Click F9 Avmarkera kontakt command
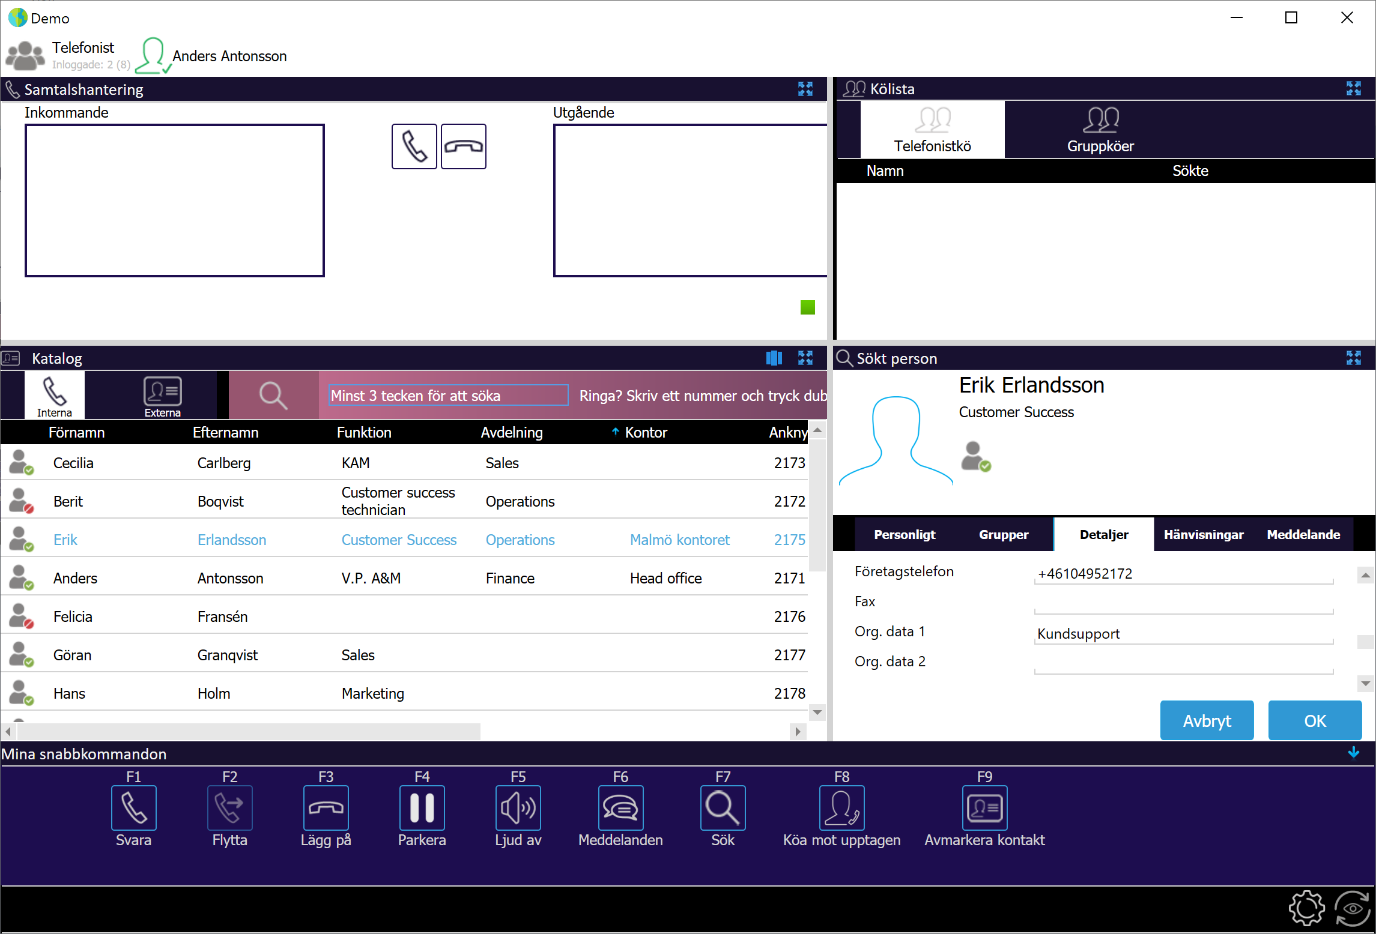The image size is (1376, 934). click(984, 808)
